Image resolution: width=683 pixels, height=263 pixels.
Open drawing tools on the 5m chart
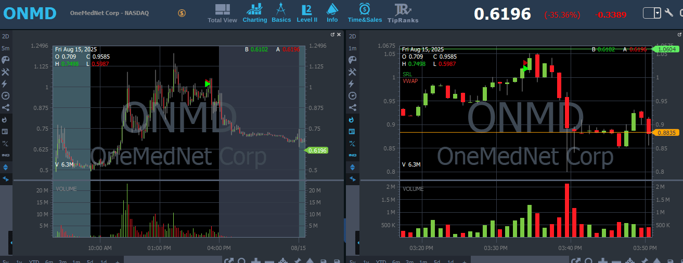coord(6,72)
